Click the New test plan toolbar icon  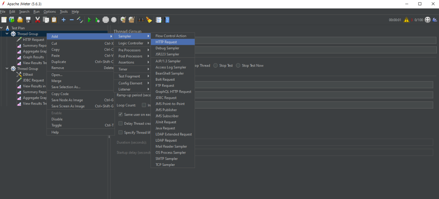coord(4,20)
